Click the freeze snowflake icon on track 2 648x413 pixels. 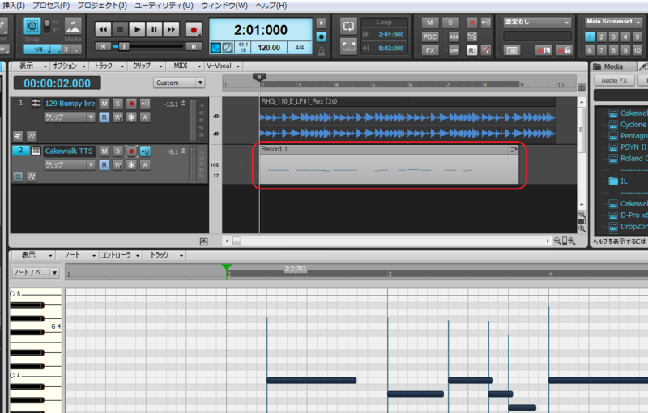coord(131,164)
